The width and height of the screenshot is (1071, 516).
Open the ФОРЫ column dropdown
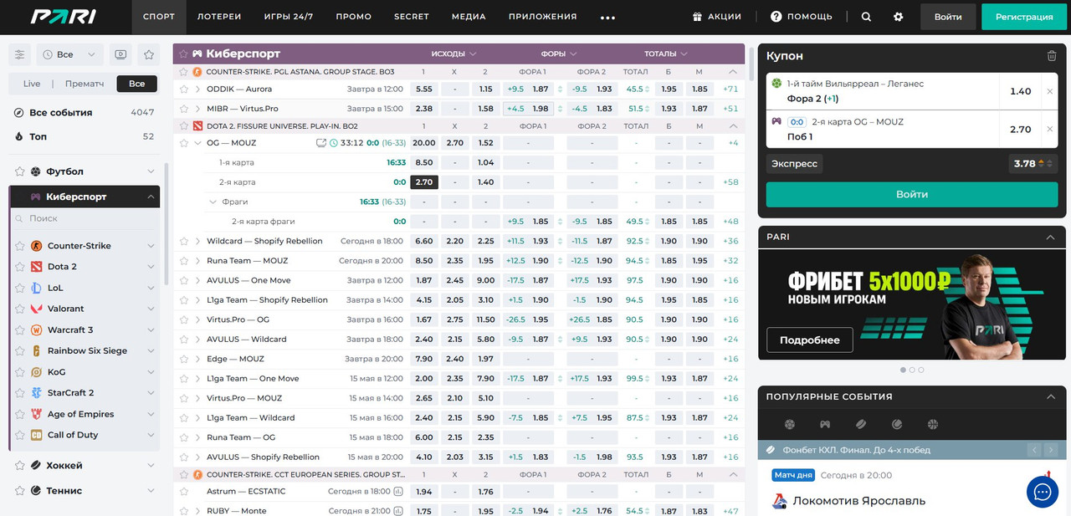click(x=559, y=54)
